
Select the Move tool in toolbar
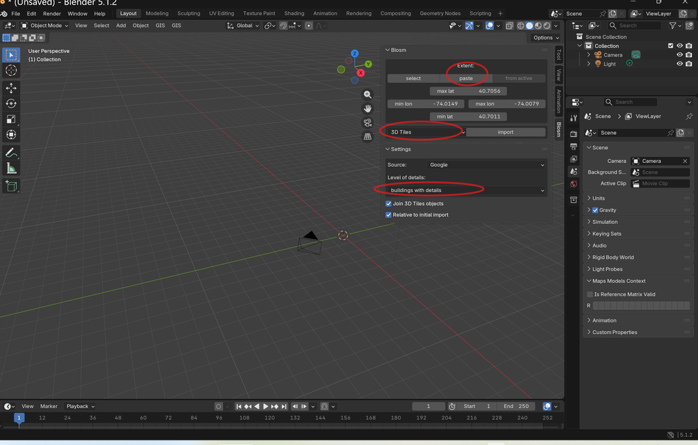click(x=11, y=88)
